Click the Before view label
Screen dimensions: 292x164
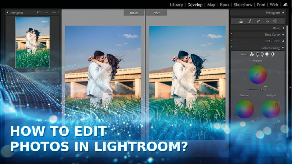point(134,13)
